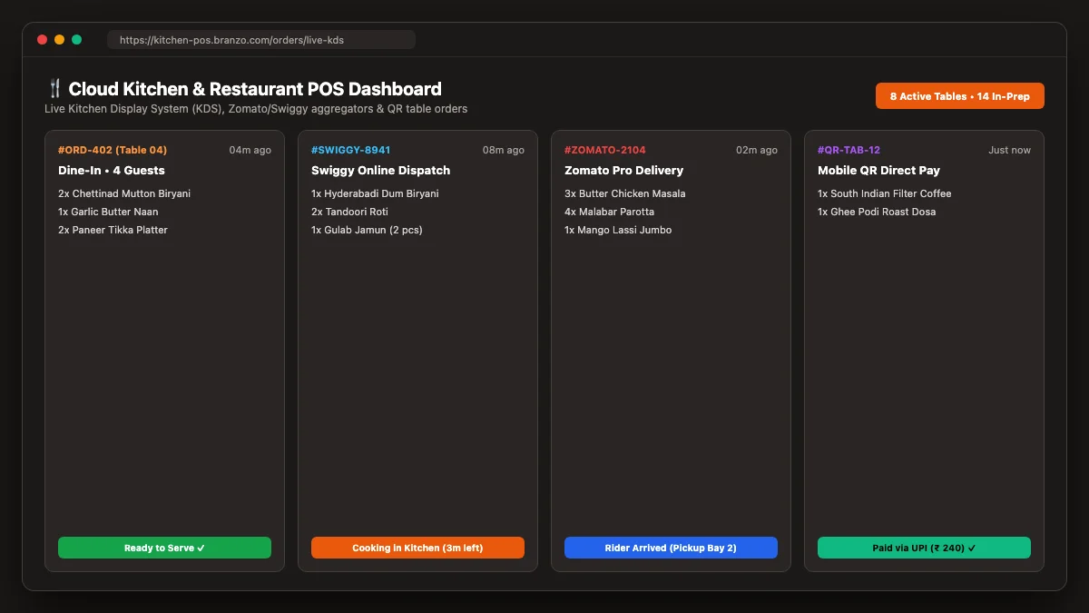
Task: Click the 02m ago timestamp
Action: tap(756, 150)
